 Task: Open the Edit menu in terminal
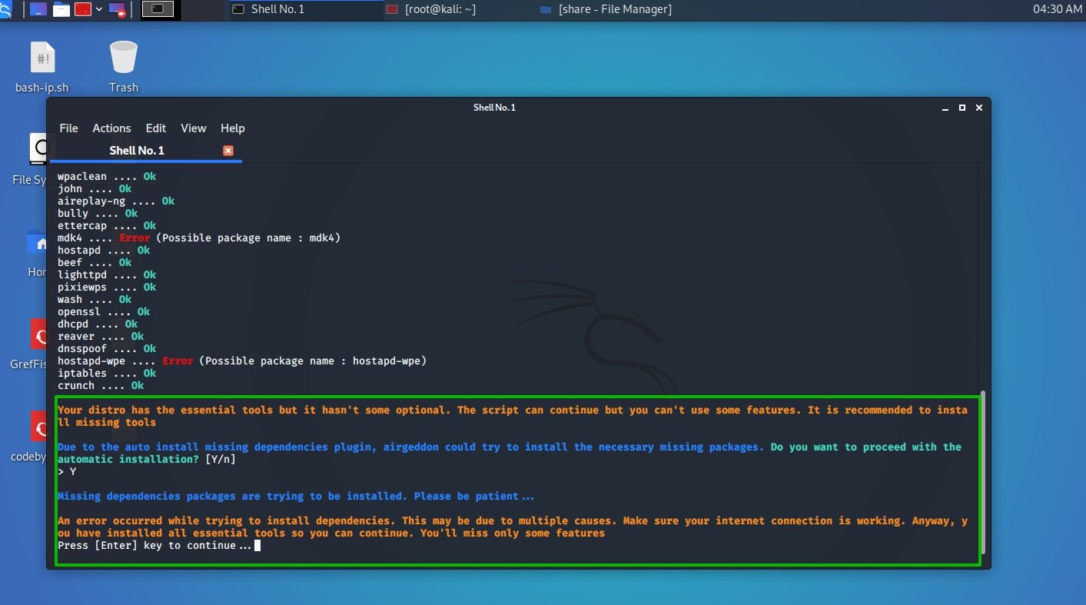(x=156, y=128)
